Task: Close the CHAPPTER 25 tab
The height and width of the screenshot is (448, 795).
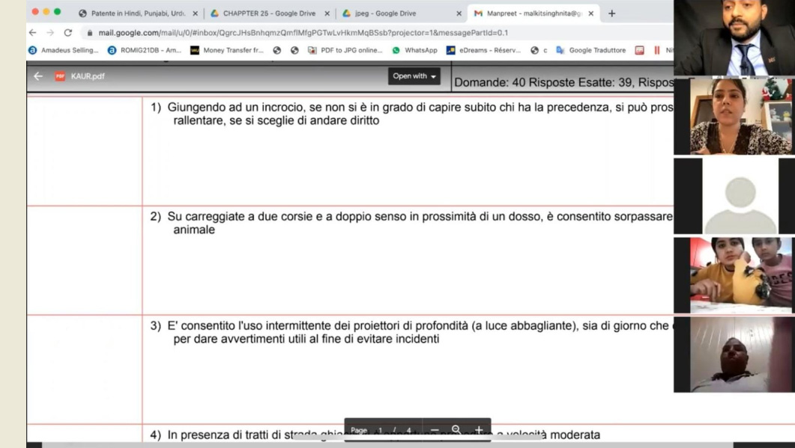Action: [327, 13]
